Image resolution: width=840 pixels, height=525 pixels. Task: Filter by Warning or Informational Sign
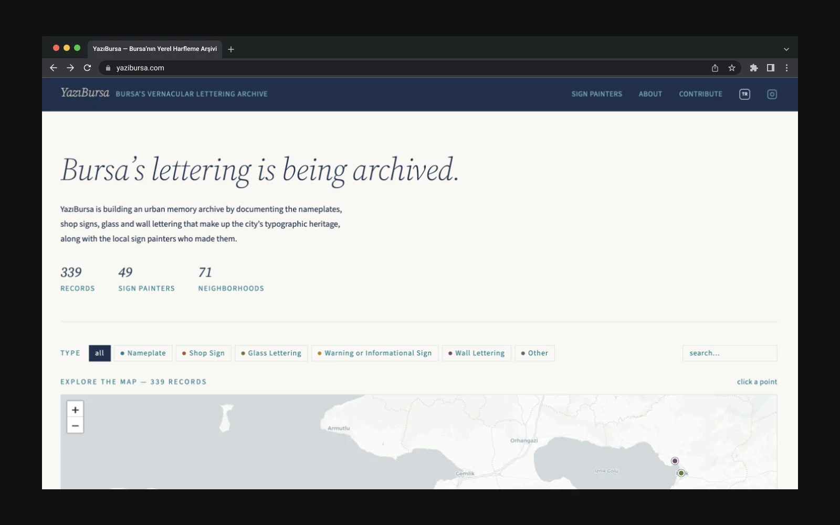click(x=375, y=353)
